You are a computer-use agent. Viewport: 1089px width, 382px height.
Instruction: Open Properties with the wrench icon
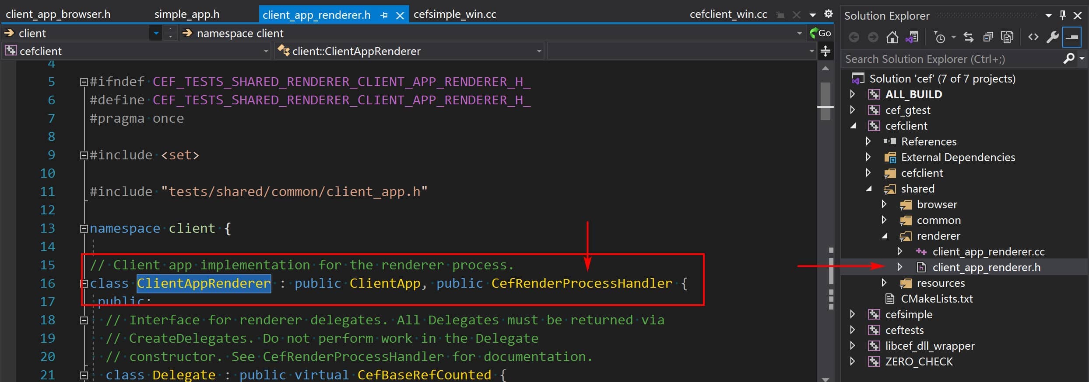1052,38
